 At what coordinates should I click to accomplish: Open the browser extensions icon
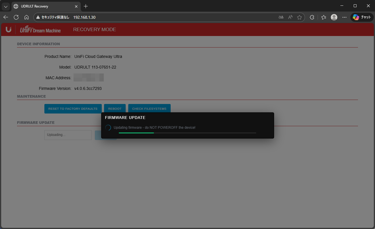(x=312, y=17)
